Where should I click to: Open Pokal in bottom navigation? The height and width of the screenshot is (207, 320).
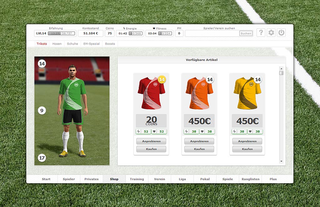click(205, 179)
